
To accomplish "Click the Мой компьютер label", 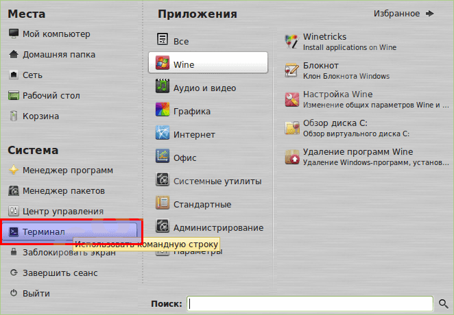I will 56,34.
